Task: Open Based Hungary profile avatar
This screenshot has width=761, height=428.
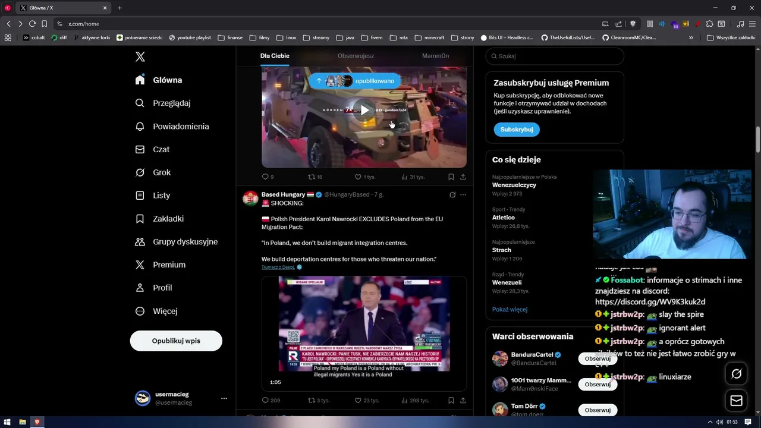Action: 250,198
